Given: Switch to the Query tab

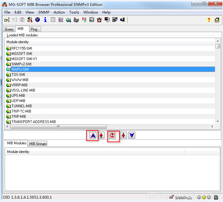Looking at the screenshot, I should tap(9, 29).
